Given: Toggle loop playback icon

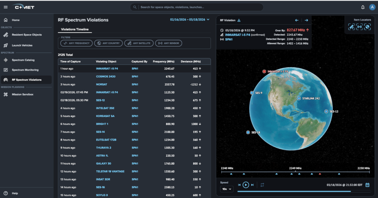Looking at the screenshot, I should (x=262, y=185).
